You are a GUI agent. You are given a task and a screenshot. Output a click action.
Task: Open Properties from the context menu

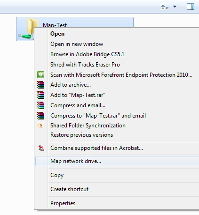pyautogui.click(x=63, y=203)
